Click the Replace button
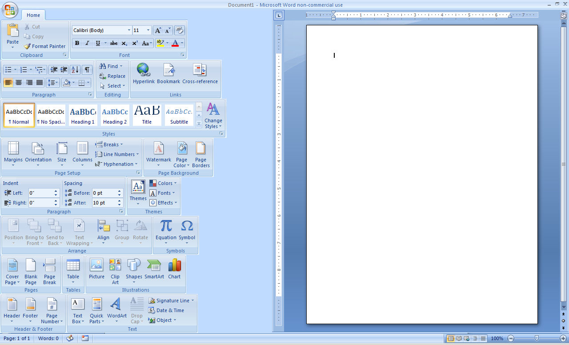569x345 pixels. [112, 76]
